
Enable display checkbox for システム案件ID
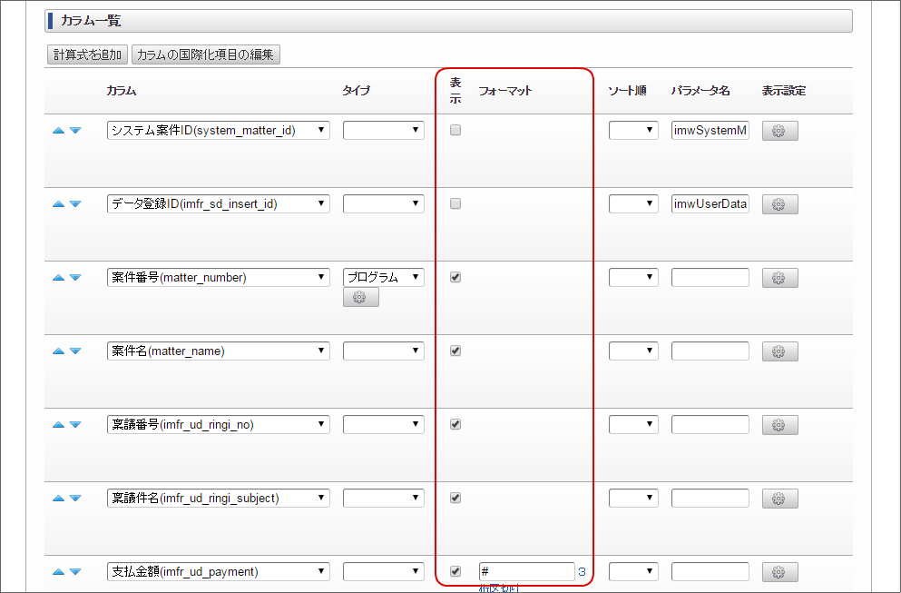pos(455,130)
